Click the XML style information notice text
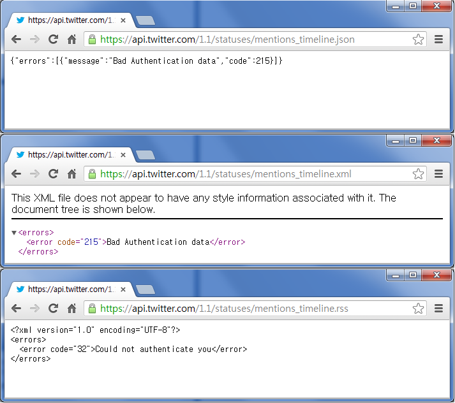The height and width of the screenshot is (403, 455). [x=204, y=203]
